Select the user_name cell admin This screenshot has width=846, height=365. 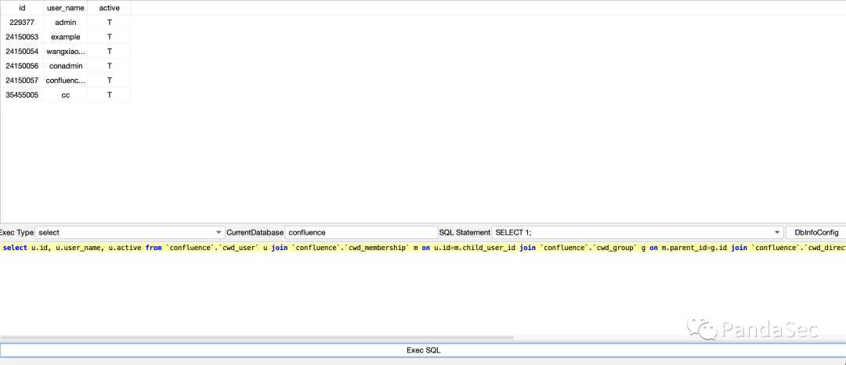(66, 23)
